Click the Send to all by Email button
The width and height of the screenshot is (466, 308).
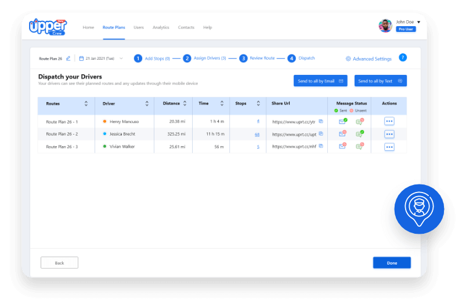click(x=320, y=81)
